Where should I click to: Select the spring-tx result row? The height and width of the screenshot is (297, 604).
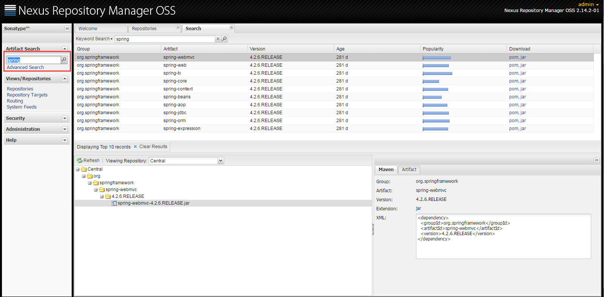click(x=334, y=73)
